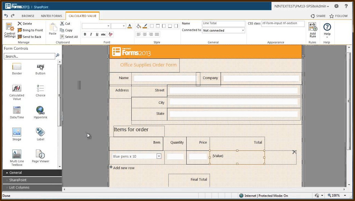Choose the Hyperlink control in Form Controls
Viewport: 355px width, 201px height.
[x=40, y=110]
